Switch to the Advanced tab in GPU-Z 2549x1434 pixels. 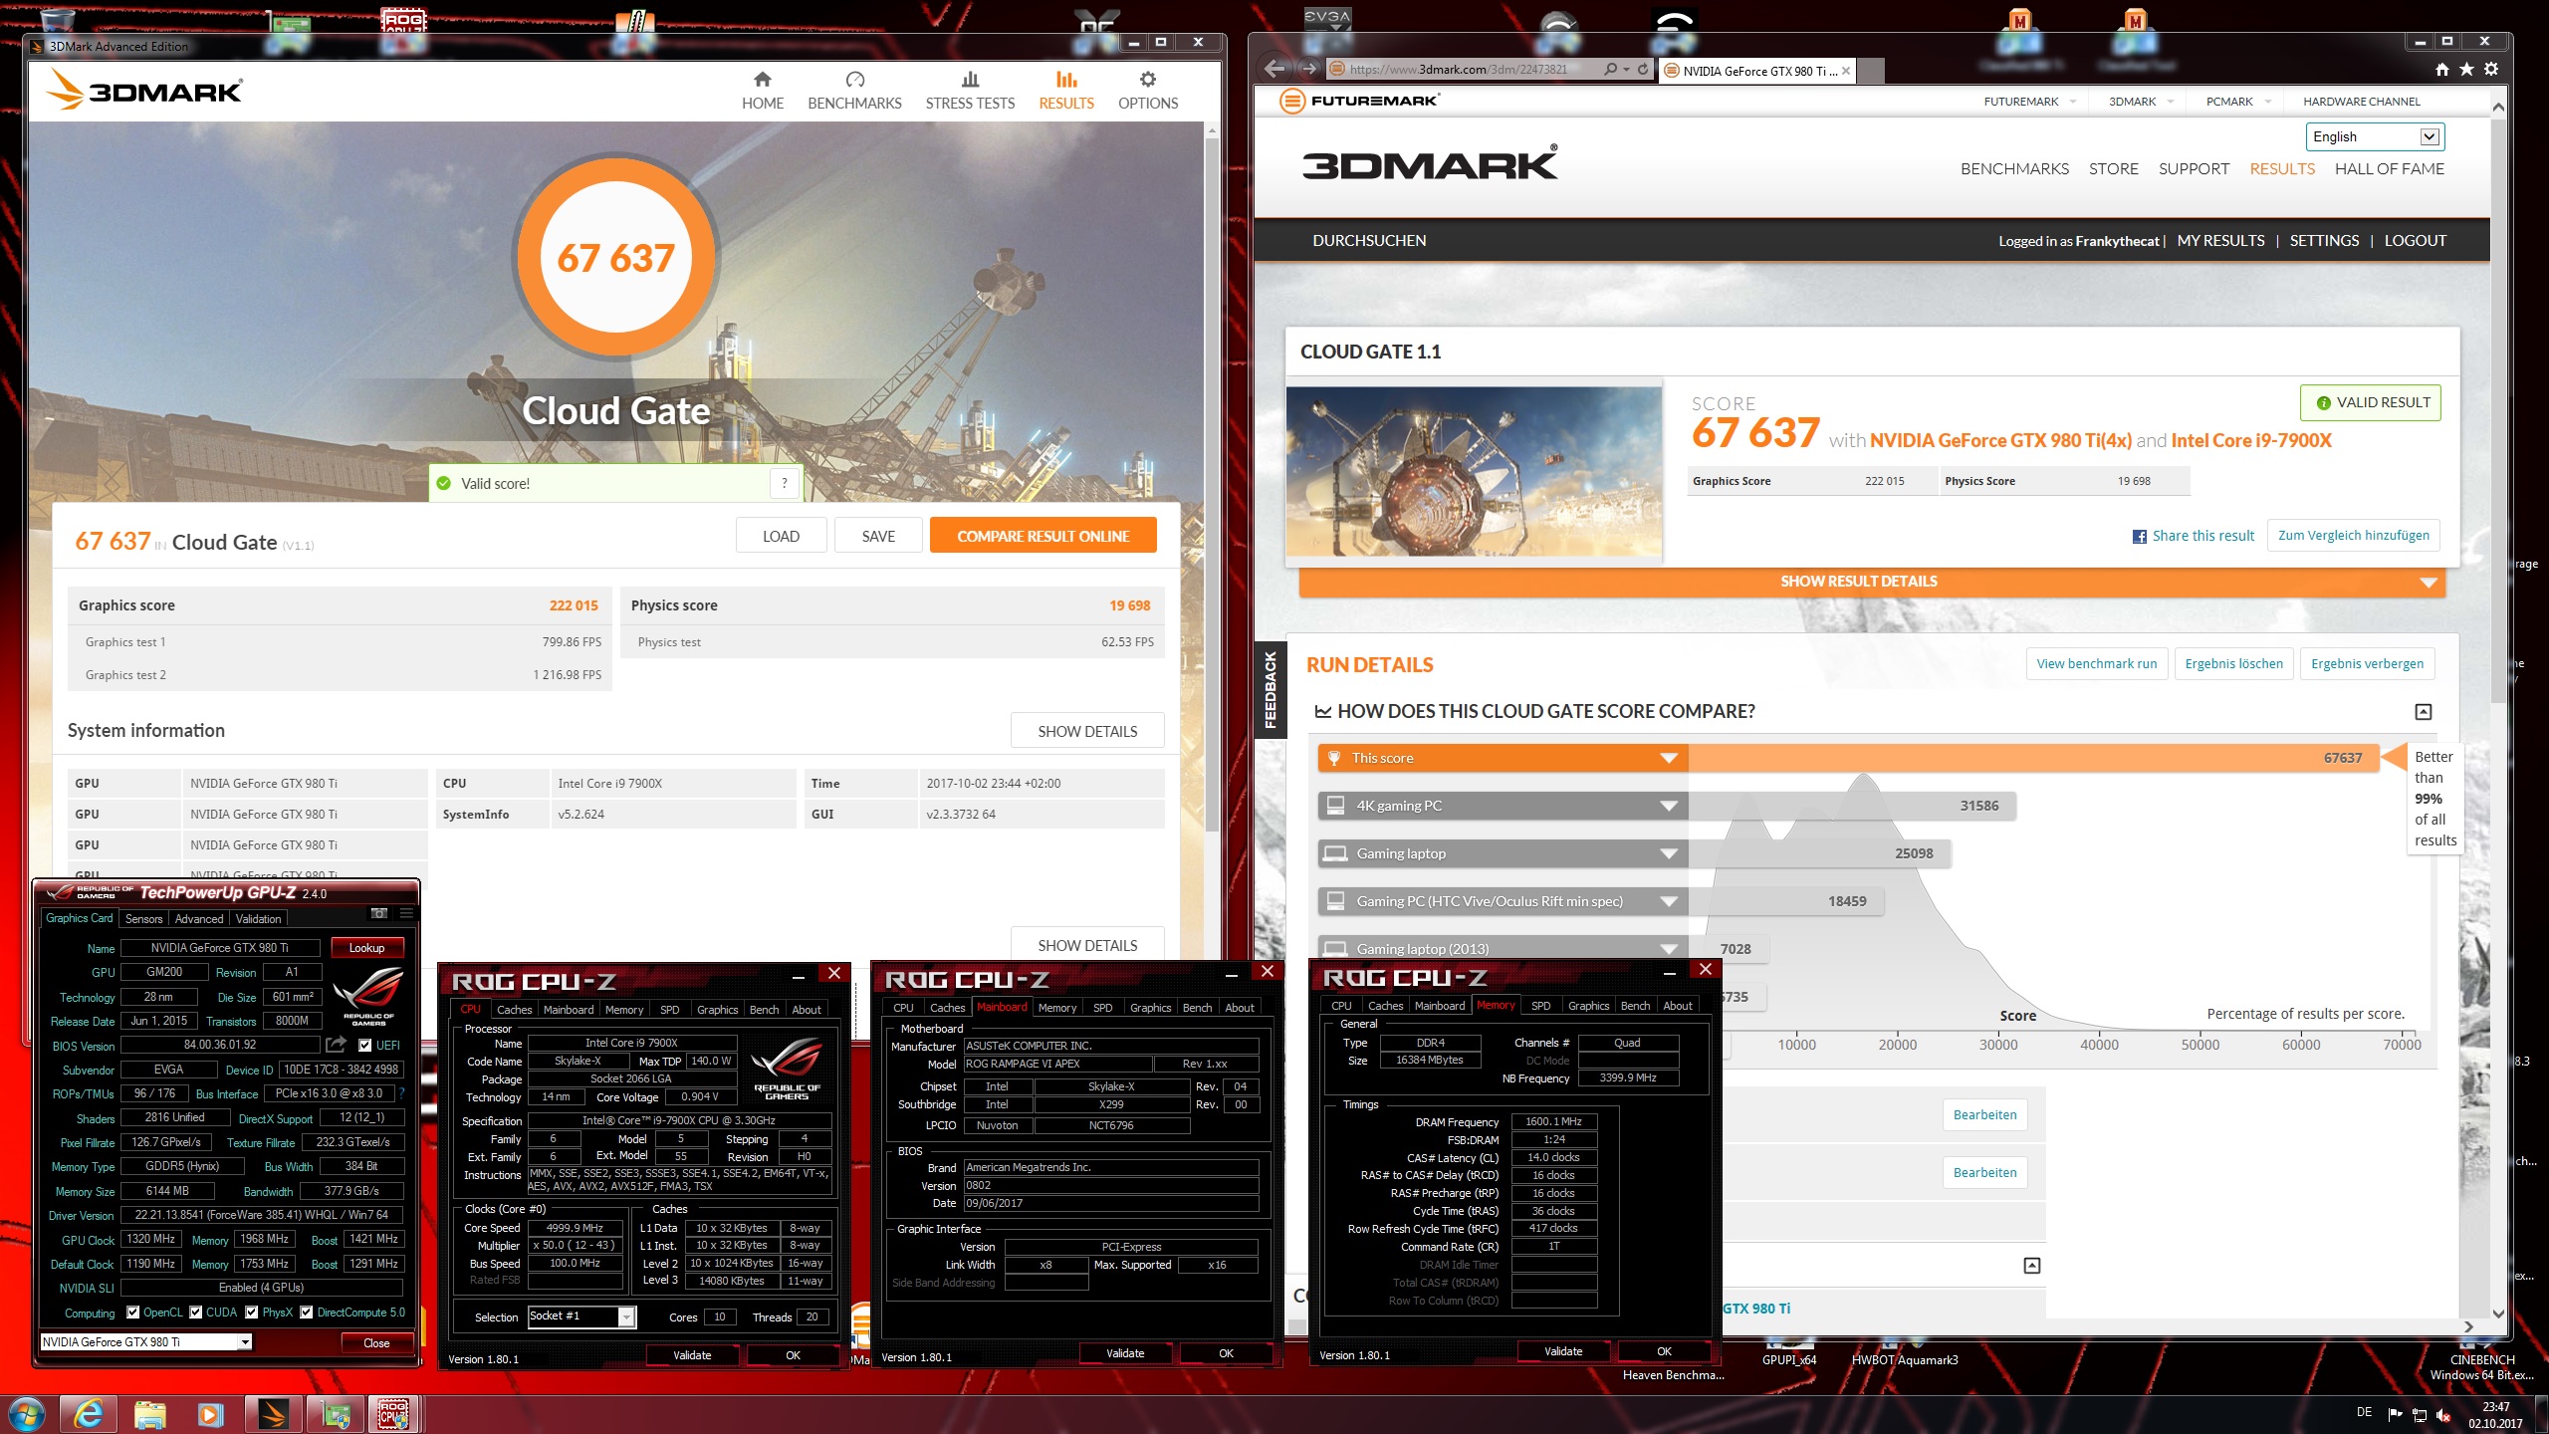pyautogui.click(x=199, y=919)
